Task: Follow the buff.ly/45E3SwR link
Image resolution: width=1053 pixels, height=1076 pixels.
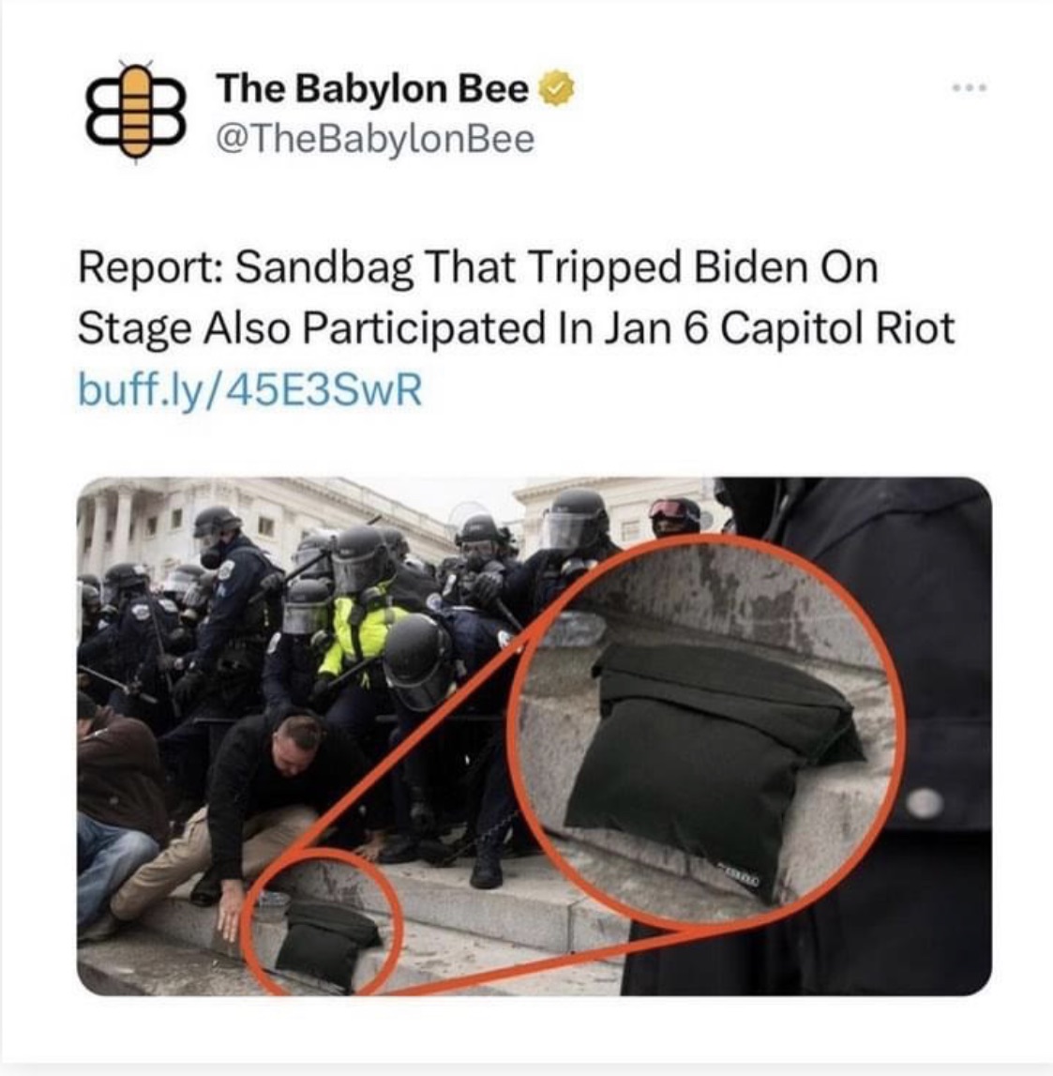Action: pyautogui.click(x=250, y=389)
